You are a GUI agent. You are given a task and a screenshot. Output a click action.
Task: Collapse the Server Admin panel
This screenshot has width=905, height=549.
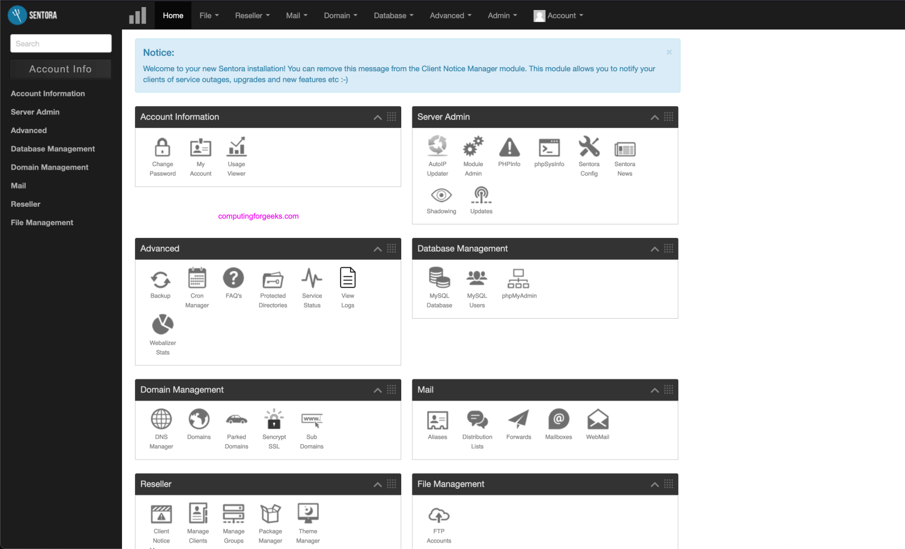[654, 117]
